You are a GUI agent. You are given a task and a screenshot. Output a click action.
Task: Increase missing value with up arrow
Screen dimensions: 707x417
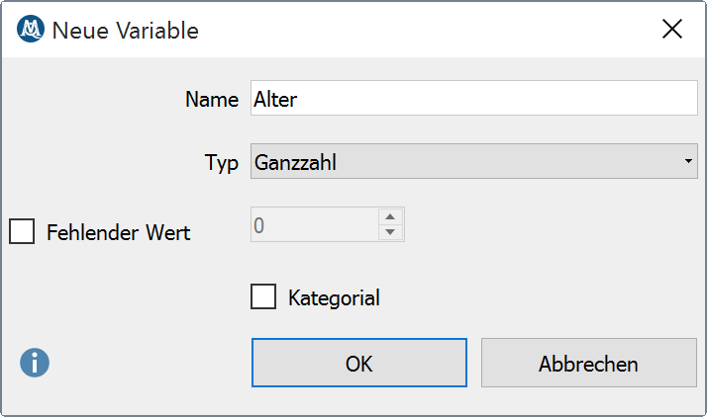tap(390, 216)
